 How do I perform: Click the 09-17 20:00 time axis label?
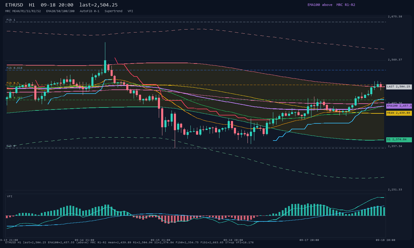click(x=309, y=240)
